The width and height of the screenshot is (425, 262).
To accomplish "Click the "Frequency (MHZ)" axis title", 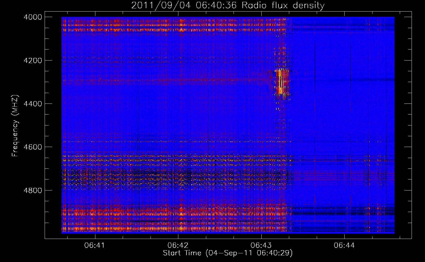I will 15,126.
